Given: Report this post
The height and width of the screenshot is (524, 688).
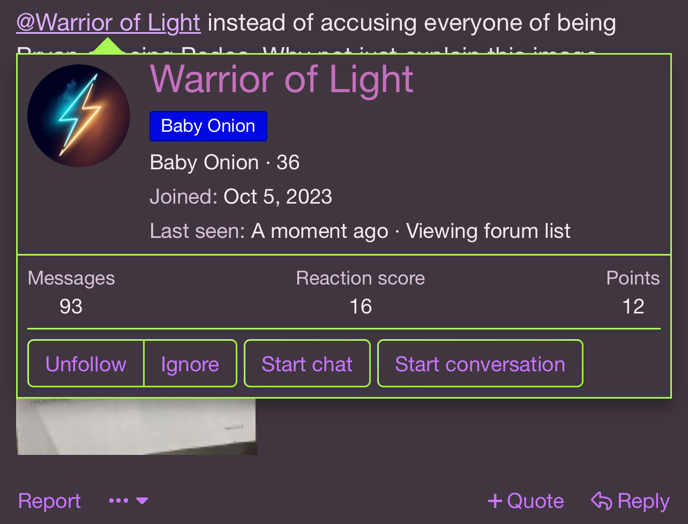Looking at the screenshot, I should pyautogui.click(x=49, y=501).
